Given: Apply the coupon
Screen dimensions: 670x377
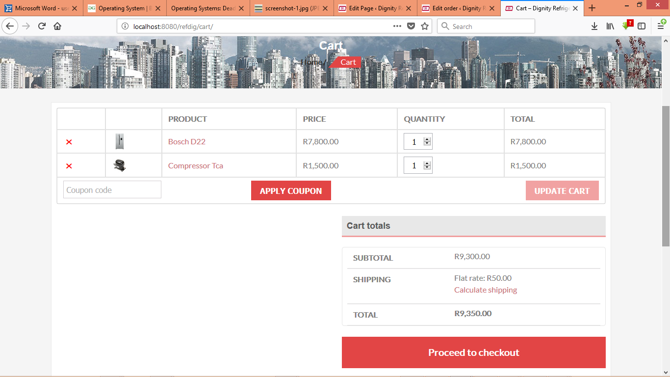Looking at the screenshot, I should click(291, 190).
